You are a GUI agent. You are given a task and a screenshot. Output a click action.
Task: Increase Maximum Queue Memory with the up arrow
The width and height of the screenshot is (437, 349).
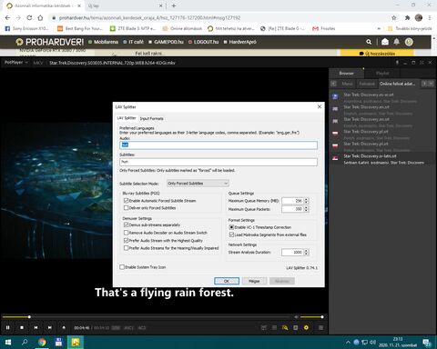(x=306, y=199)
